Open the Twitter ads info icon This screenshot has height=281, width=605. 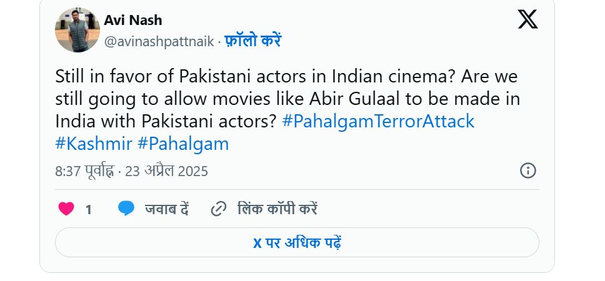[x=527, y=170]
